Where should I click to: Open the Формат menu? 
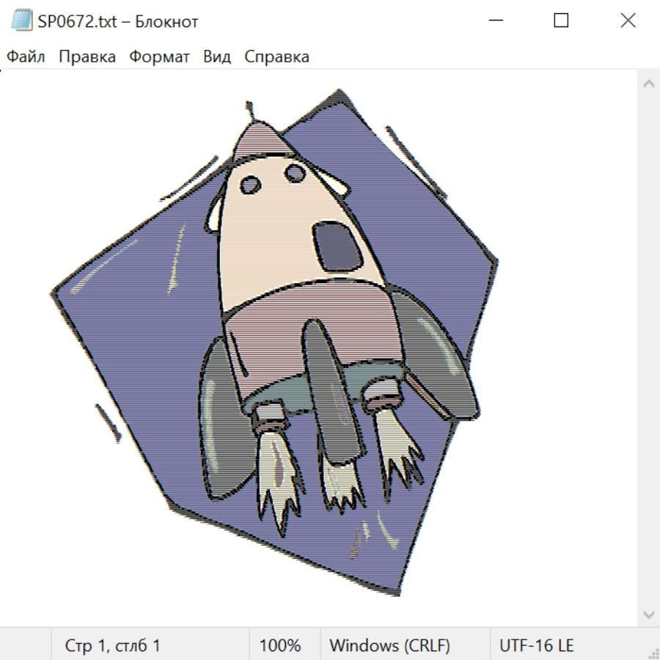pos(159,57)
